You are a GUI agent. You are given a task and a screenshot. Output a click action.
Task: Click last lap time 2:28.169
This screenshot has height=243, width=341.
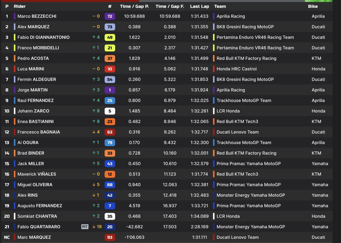[200, 227]
